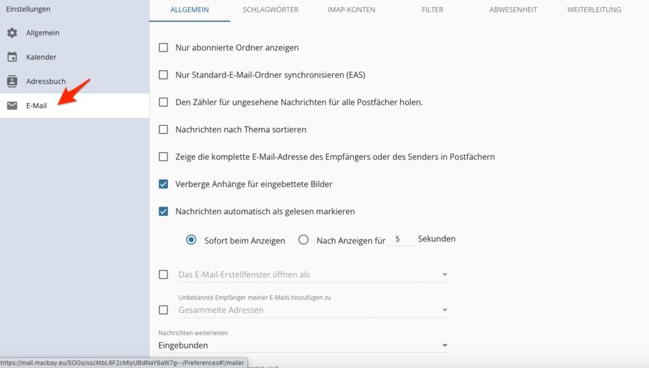Click the Adressbuch contacts icon
The width and height of the screenshot is (649, 368).
[12, 81]
